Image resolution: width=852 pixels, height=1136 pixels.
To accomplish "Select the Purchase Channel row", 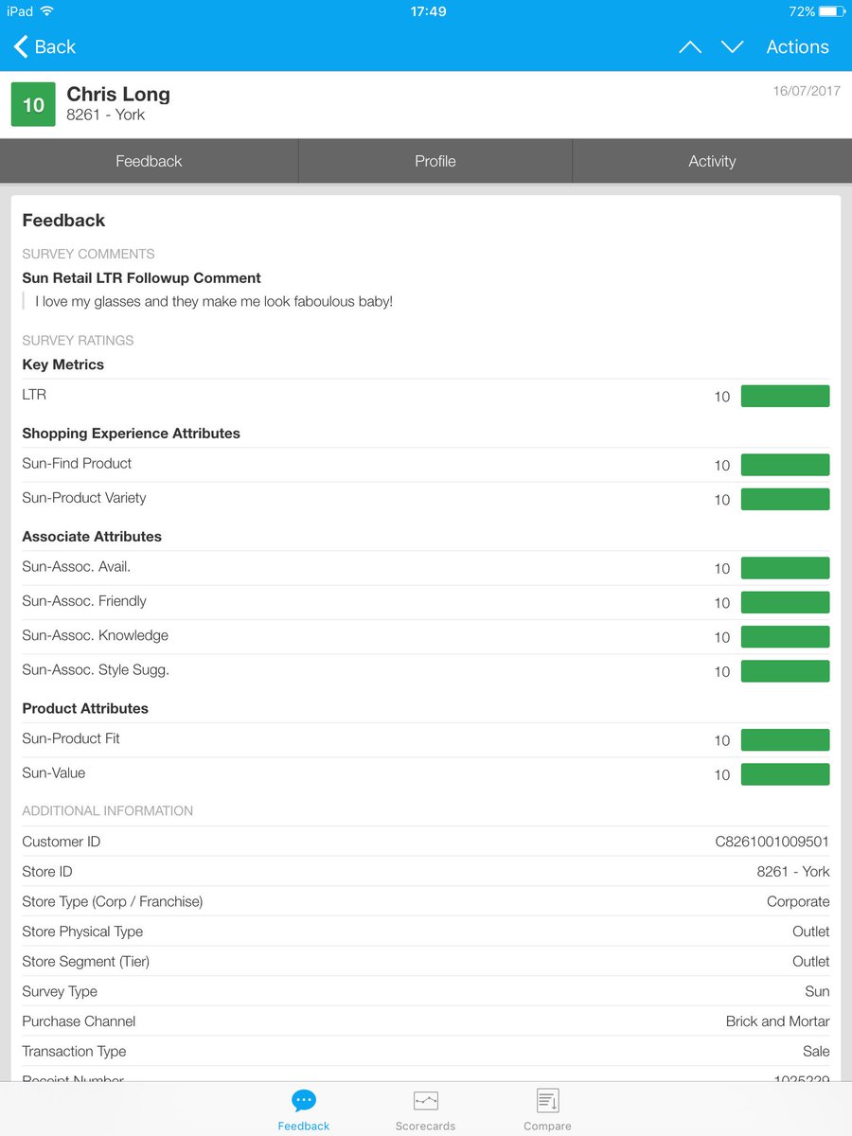I will pos(426,1021).
